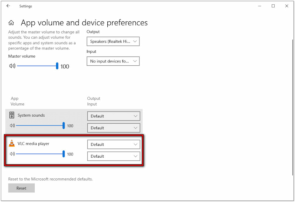The image size is (295, 202).
Task: Open the VLC media player input dropdown
Action: click(114, 156)
